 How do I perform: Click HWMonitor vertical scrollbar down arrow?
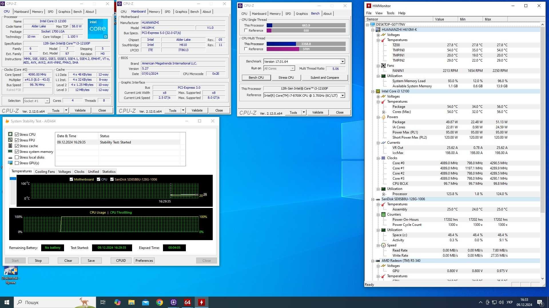542,279
